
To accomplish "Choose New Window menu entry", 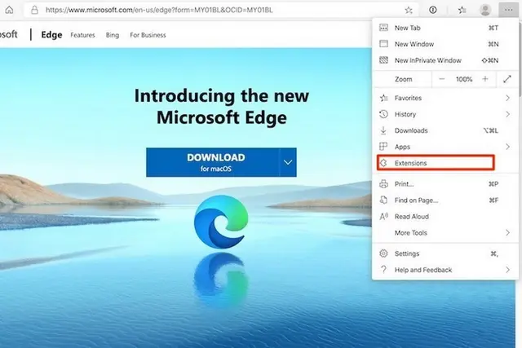I will 445,44.
